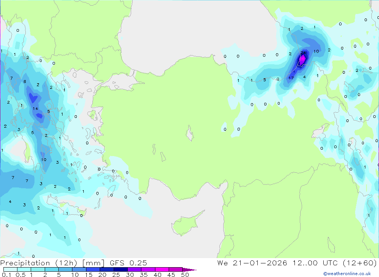
Task: Click the legend scale label "0.1"
Action: (6, 275)
